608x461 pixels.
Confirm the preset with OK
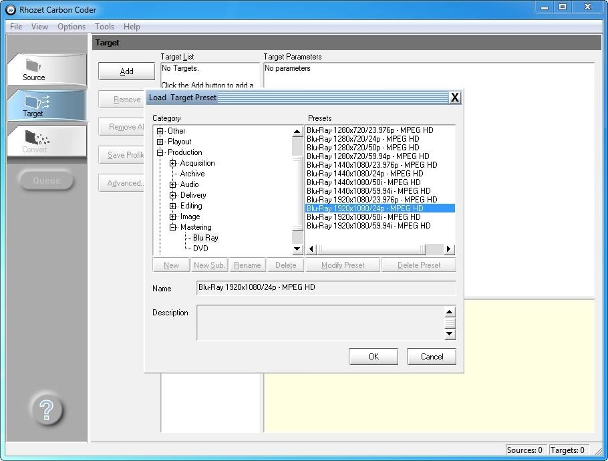coord(373,356)
